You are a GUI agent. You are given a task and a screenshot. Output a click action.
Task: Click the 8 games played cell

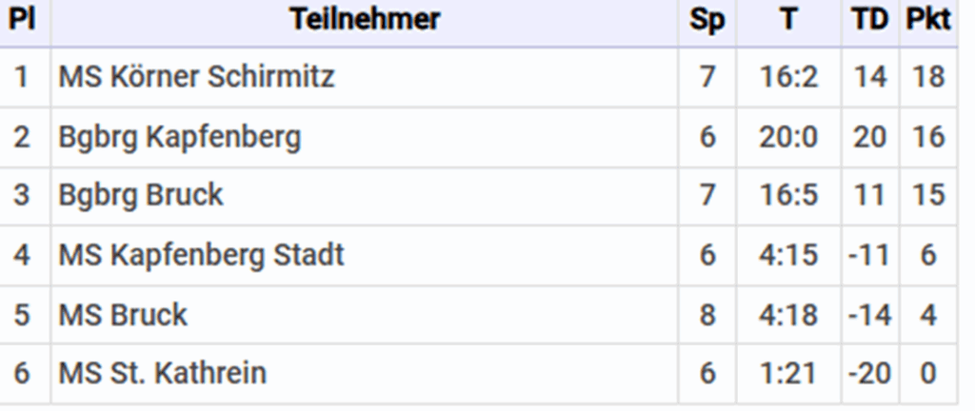tap(706, 314)
